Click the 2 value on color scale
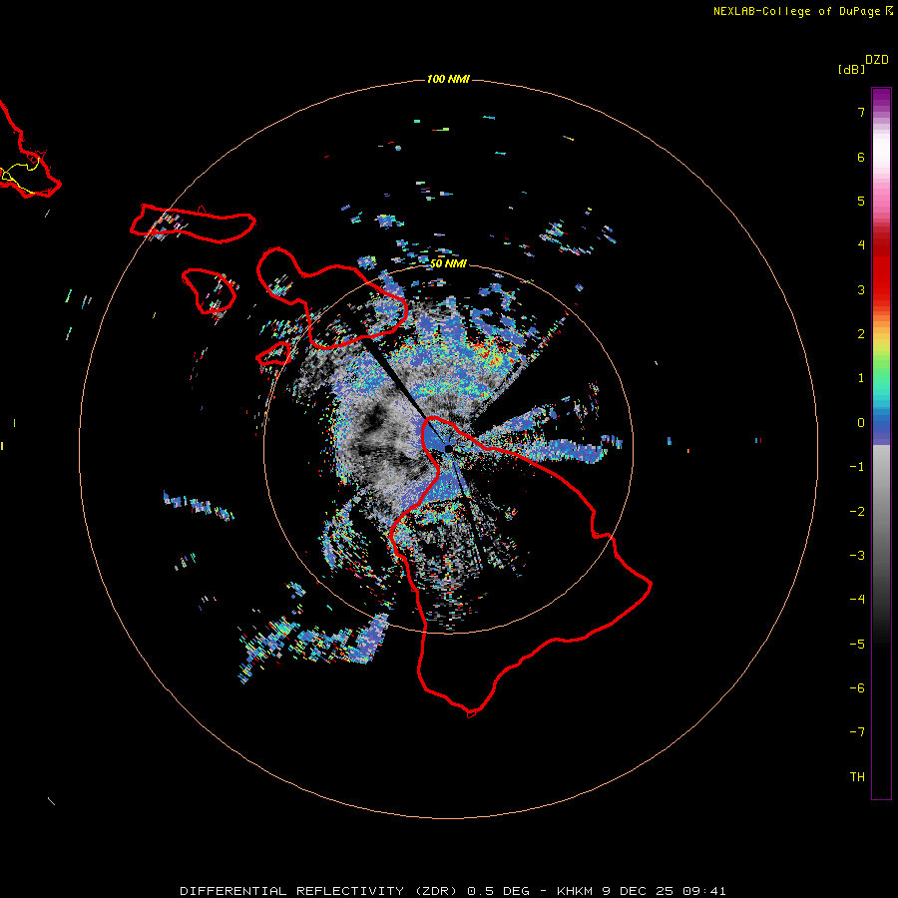The width and height of the screenshot is (898, 898). pos(861,334)
